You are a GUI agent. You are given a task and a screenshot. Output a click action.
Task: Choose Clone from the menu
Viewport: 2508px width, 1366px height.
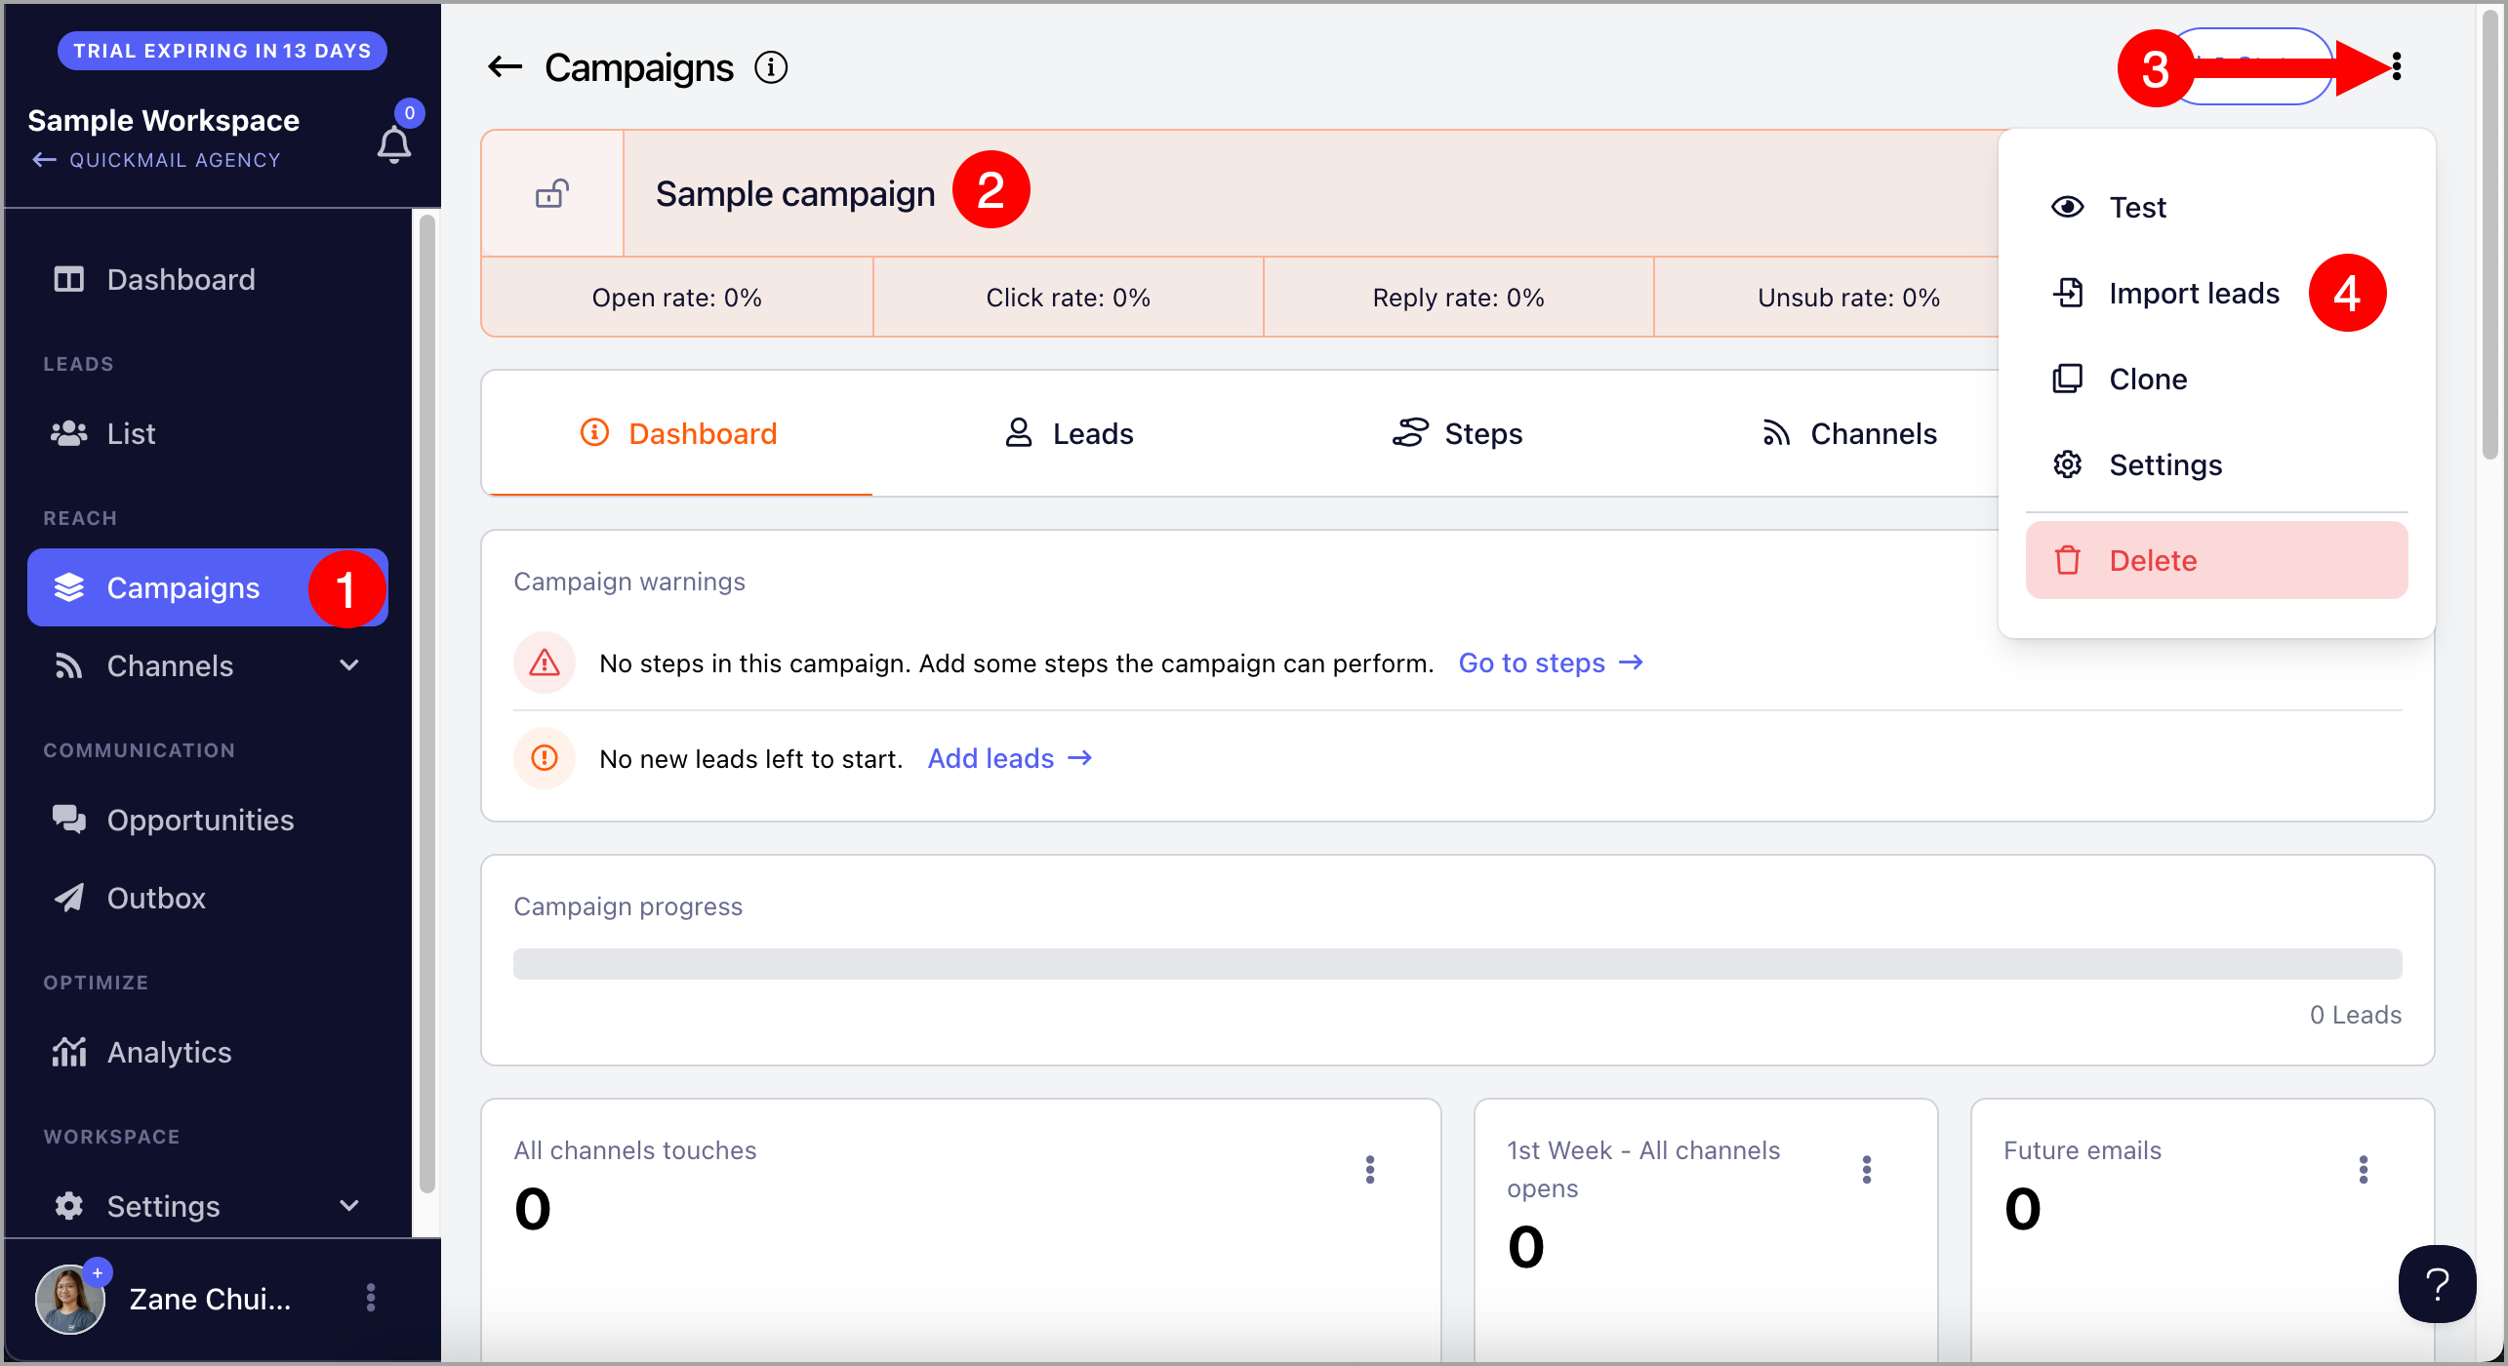[x=2217, y=379]
